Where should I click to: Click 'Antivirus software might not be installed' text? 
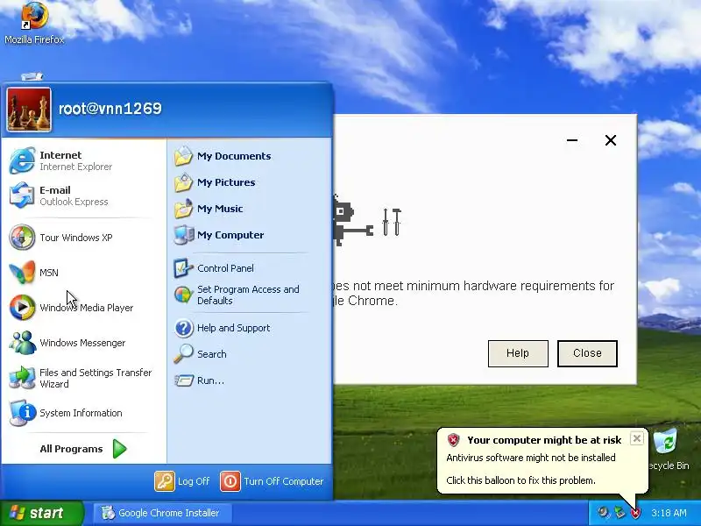tap(531, 458)
